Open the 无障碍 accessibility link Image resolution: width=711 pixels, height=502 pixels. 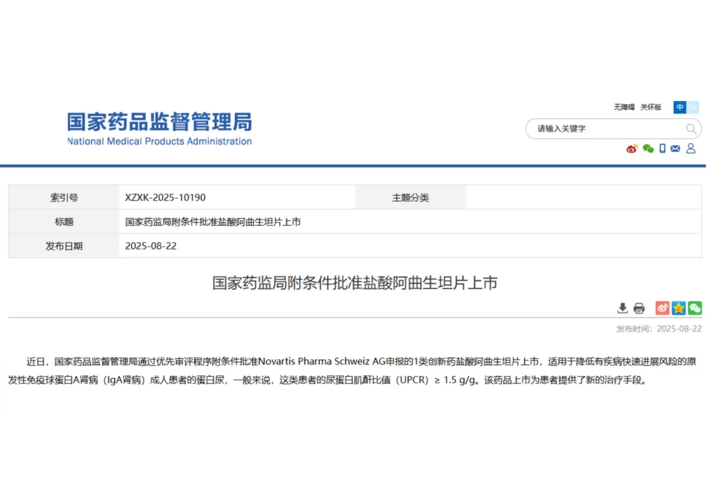tap(624, 107)
